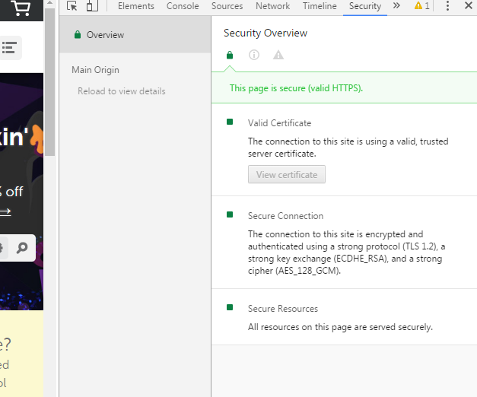Open the DevTools three-dot menu
Image resolution: width=477 pixels, height=397 pixels.
coord(447,6)
